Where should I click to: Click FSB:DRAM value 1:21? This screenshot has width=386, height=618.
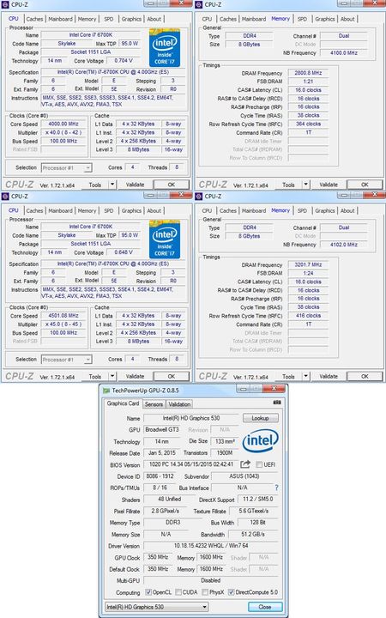tap(308, 82)
